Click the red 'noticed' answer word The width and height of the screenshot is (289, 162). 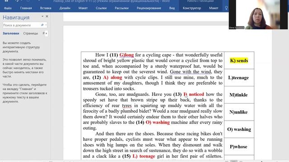point(196,94)
